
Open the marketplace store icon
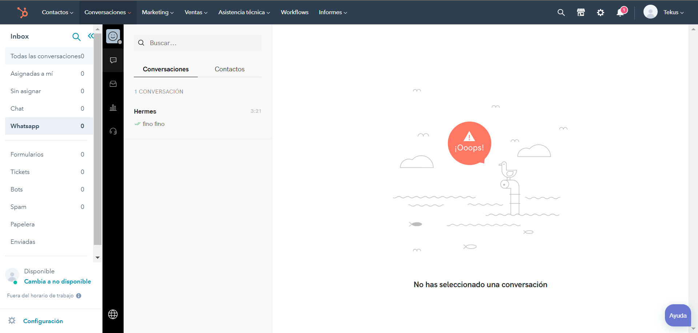click(x=581, y=12)
